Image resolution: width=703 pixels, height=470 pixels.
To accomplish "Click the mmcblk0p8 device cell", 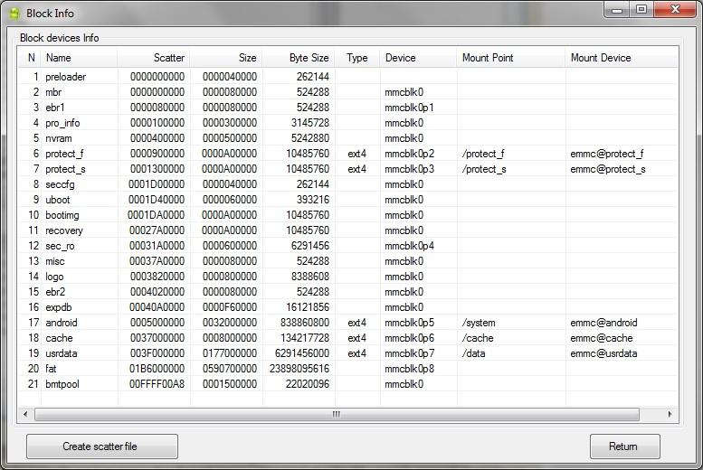I will [409, 369].
